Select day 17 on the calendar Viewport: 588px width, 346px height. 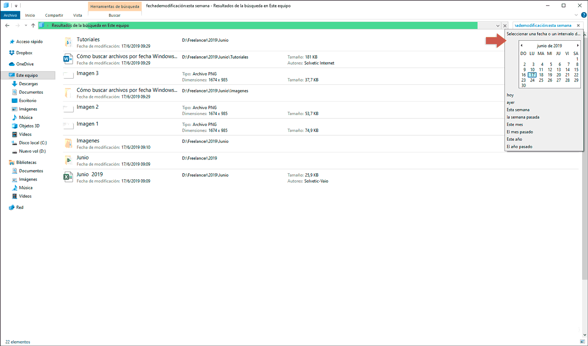[532, 75]
